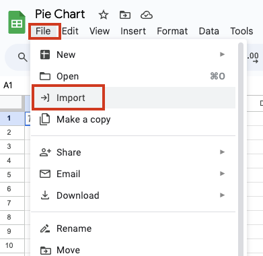Star the Pie Chart document
Image resolution: width=263 pixels, height=256 pixels.
[104, 15]
